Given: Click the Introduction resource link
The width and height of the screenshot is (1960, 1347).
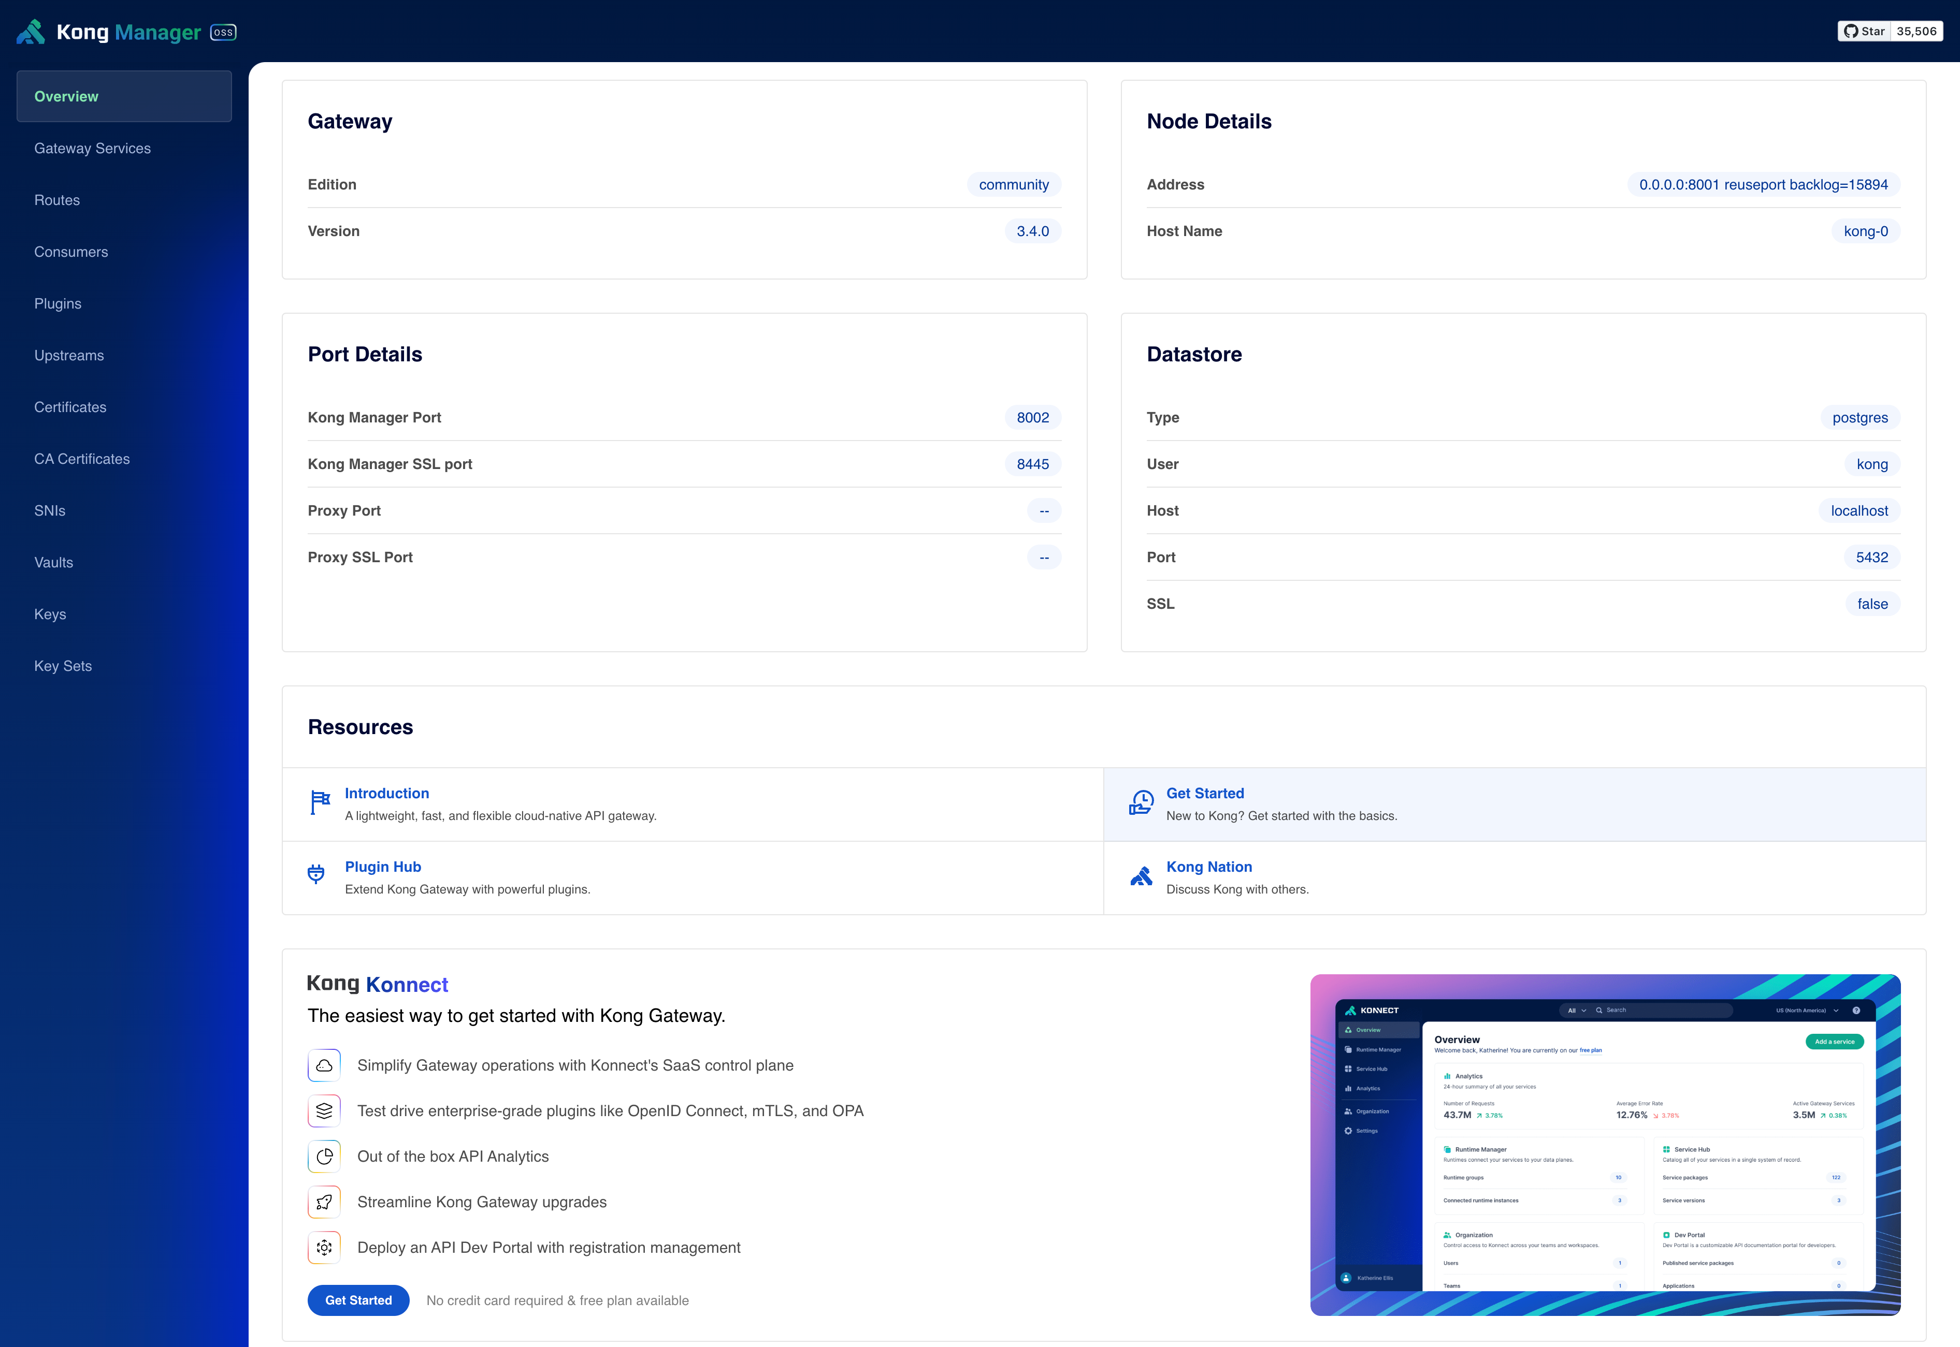Looking at the screenshot, I should (x=386, y=793).
